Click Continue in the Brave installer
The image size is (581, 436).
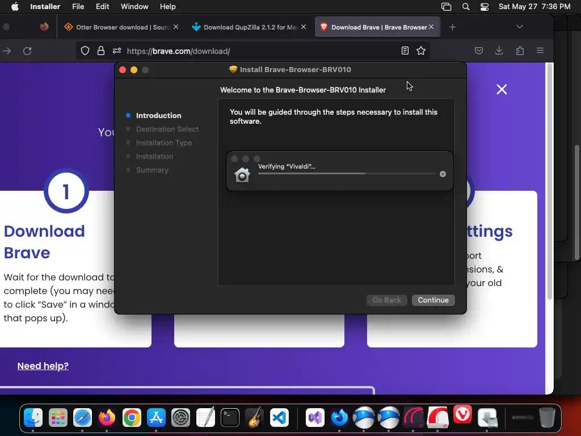point(433,300)
